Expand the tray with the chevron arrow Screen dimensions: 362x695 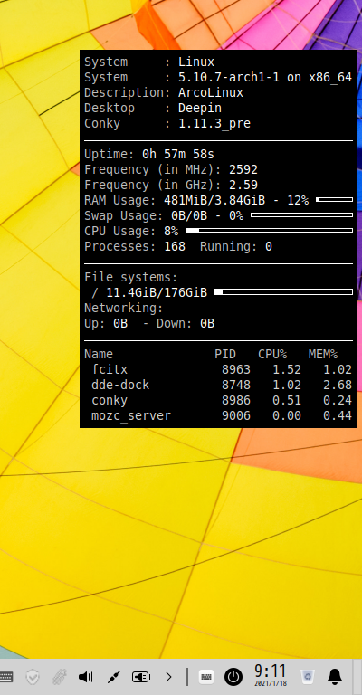[168, 677]
